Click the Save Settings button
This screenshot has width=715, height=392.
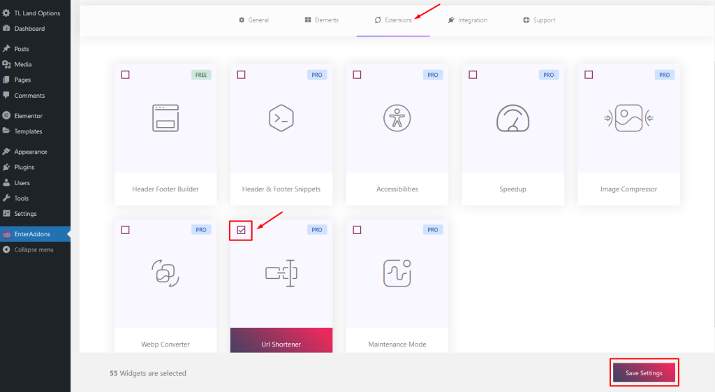pos(644,373)
